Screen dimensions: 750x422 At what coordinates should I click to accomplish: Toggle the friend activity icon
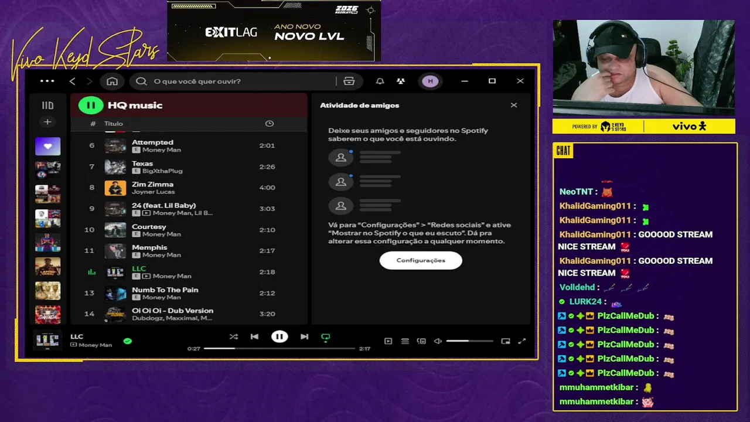[400, 81]
